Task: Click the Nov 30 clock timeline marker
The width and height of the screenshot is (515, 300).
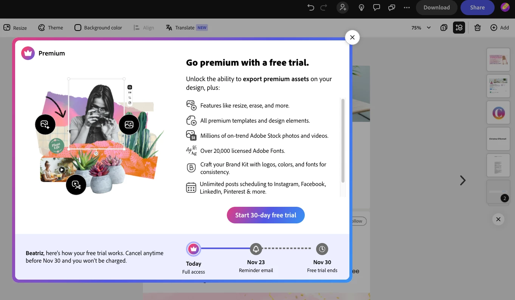Action: click(x=322, y=249)
